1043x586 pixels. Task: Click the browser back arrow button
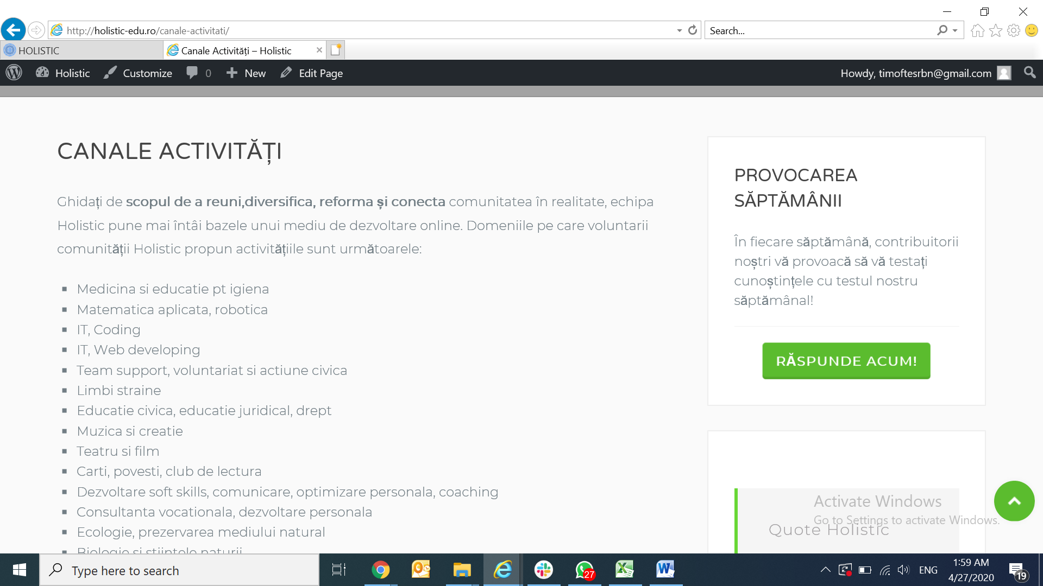pos(14,30)
